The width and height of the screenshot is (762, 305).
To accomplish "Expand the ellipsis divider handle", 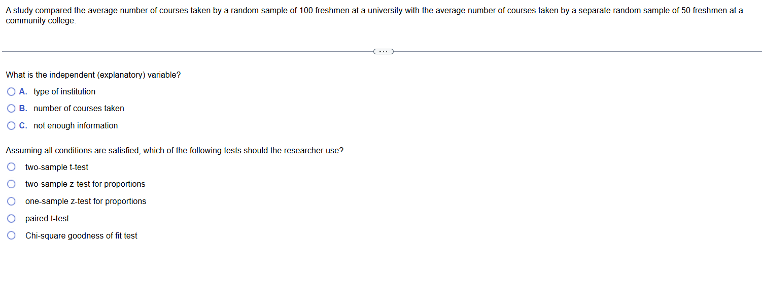I will (383, 51).
